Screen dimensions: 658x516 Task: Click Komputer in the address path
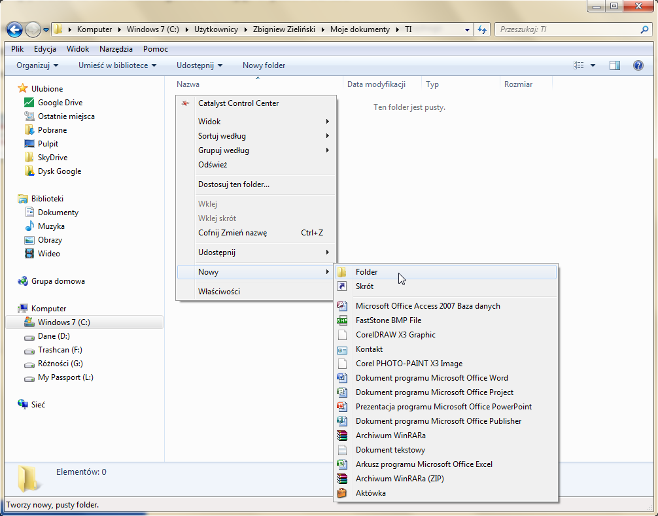click(94, 29)
